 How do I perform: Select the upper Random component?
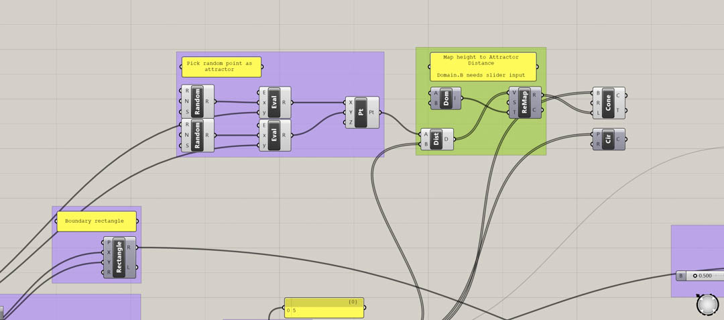coord(197,101)
